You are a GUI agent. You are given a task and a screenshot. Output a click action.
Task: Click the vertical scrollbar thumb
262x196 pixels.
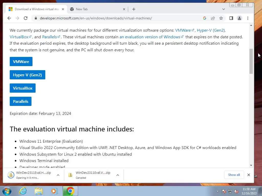pyautogui.click(x=251, y=61)
